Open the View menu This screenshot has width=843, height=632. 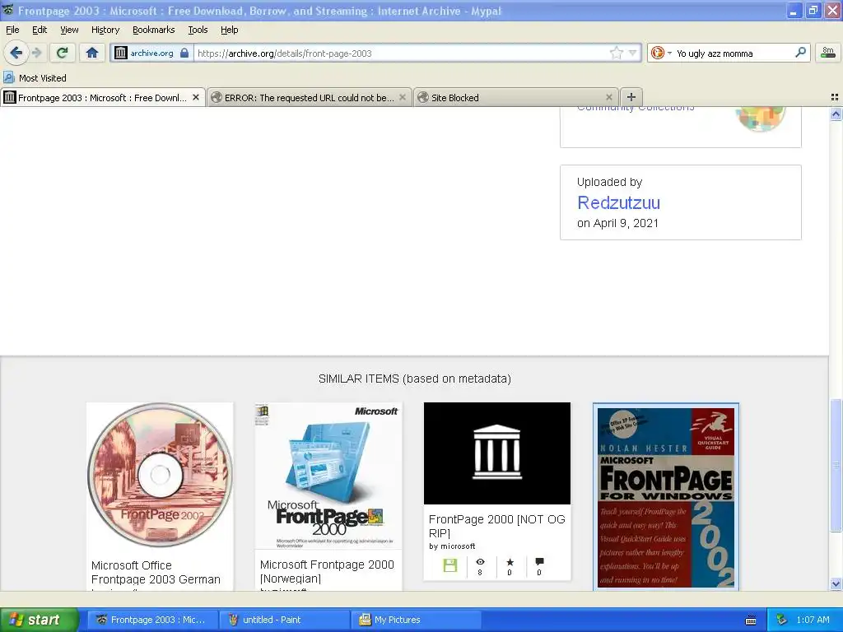pos(69,30)
